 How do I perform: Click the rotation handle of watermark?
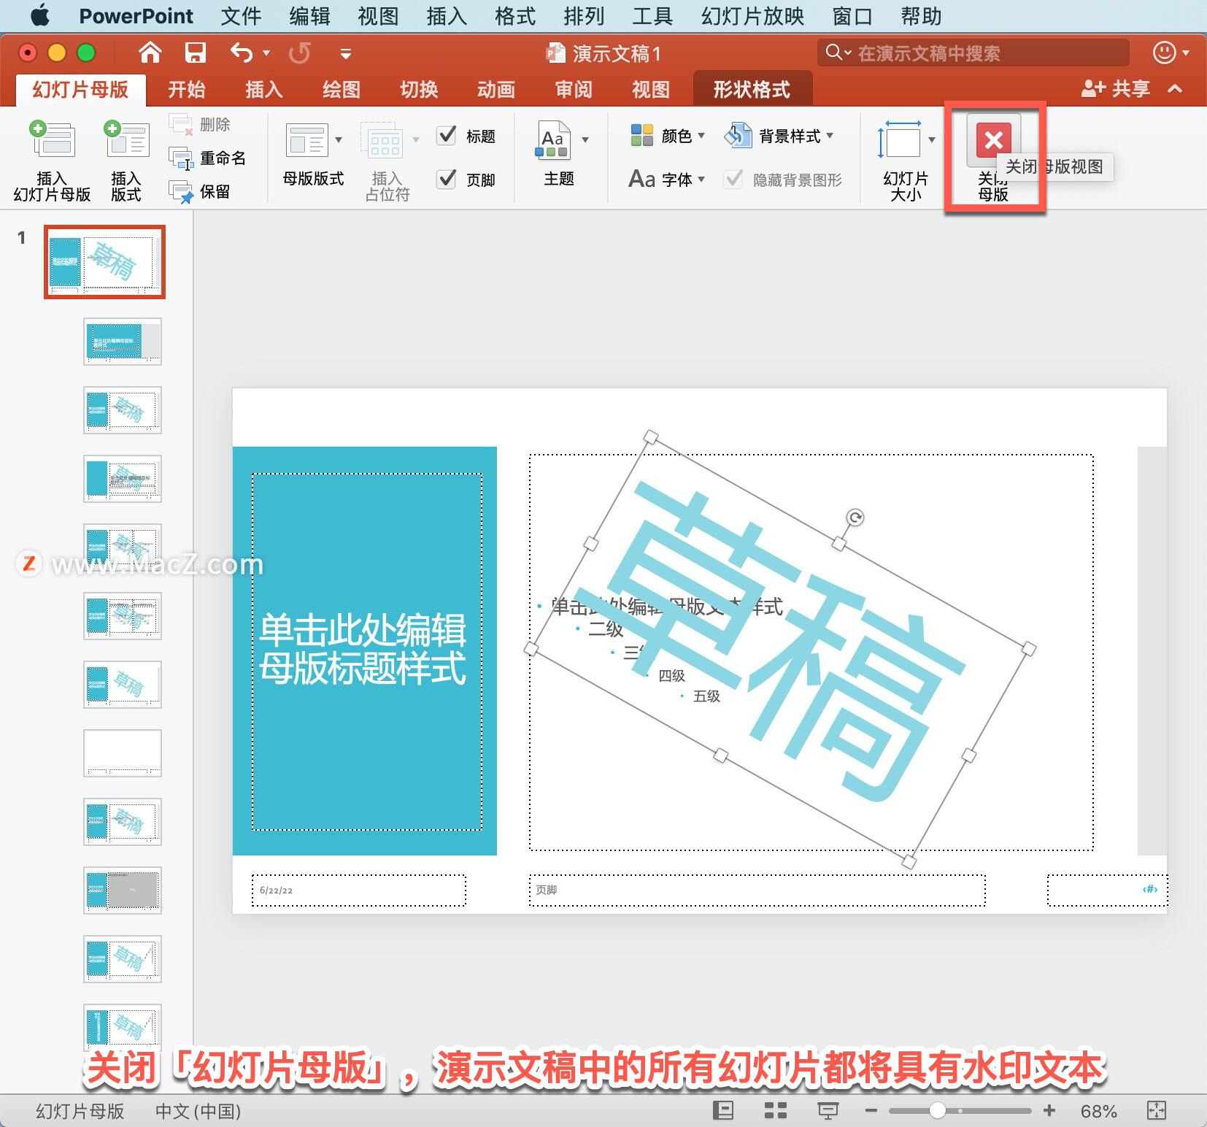[x=855, y=518]
